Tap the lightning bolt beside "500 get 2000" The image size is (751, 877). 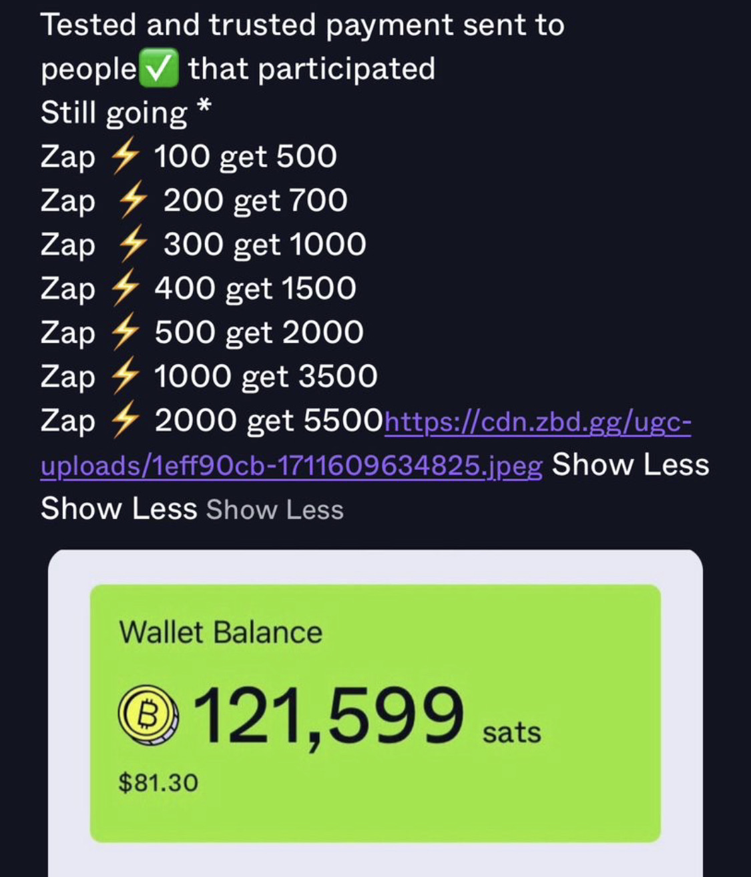[x=125, y=333]
